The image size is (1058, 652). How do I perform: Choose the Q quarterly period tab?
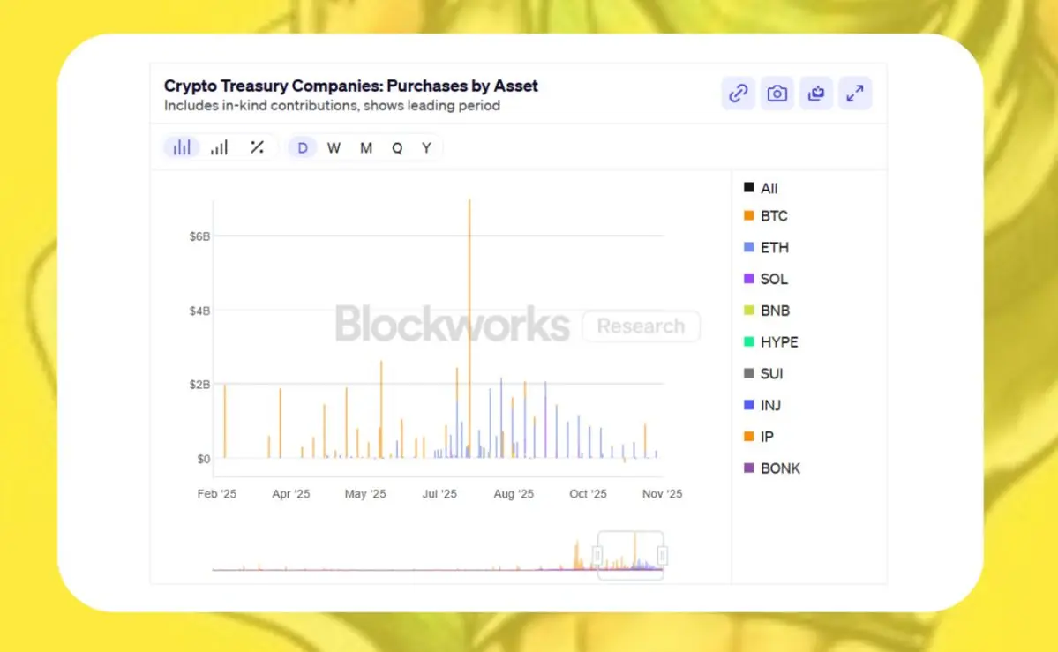(397, 147)
